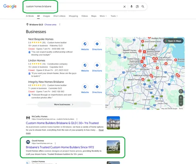Get directions to Nest Bespoke Homes icon
This screenshot has height=164, width=196.
click(97, 44)
